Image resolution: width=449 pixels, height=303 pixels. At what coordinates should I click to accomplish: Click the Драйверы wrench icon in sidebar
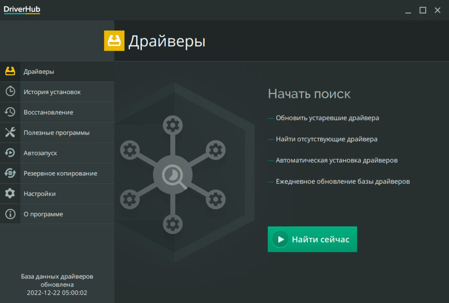pos(11,71)
